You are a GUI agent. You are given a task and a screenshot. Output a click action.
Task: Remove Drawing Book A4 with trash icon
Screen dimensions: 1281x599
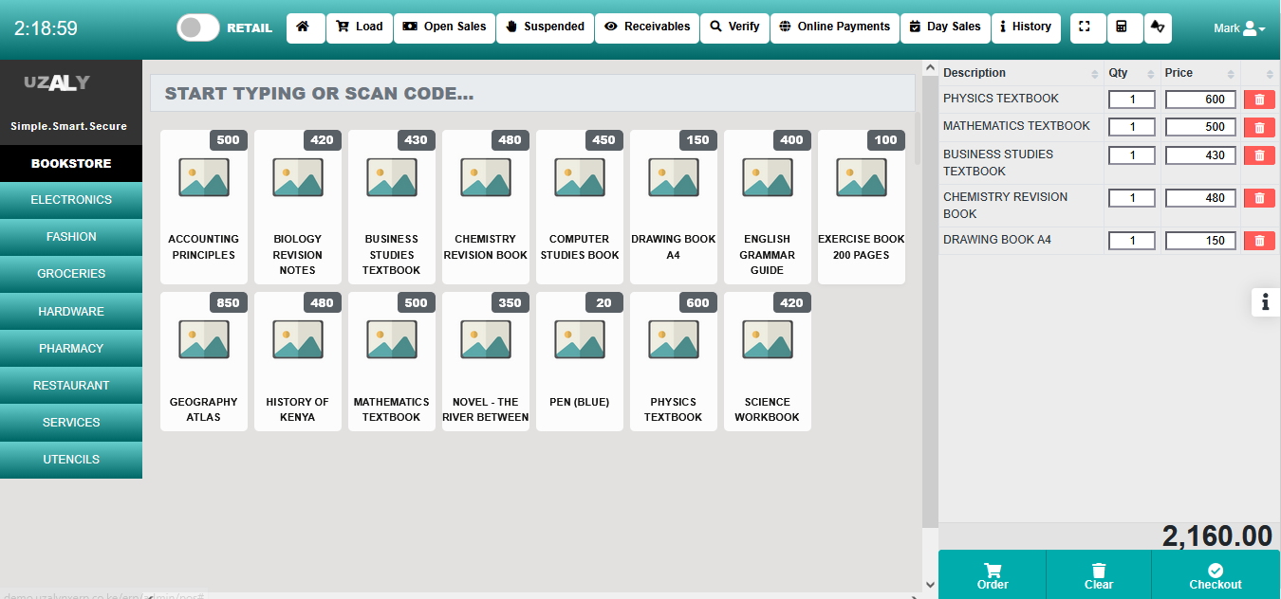(x=1259, y=241)
